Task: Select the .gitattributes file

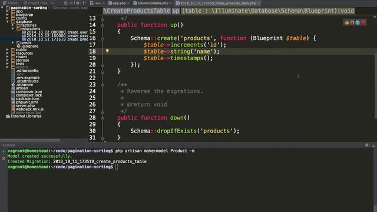Action: click(25, 81)
